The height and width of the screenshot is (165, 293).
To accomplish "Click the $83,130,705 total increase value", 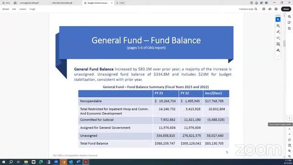I will (x=214, y=143).
